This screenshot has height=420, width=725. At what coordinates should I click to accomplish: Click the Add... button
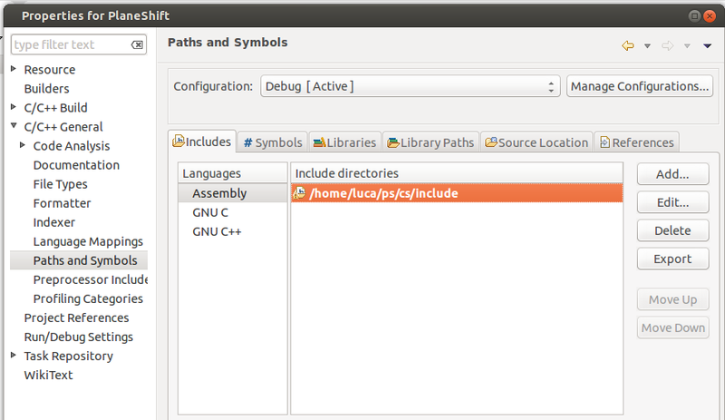[672, 174]
